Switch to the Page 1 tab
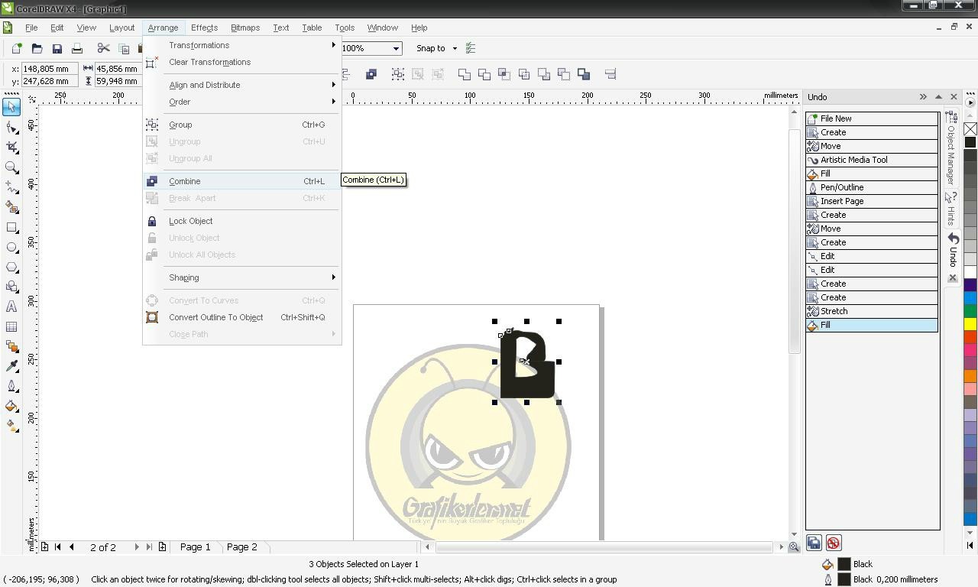The image size is (978, 587). (195, 546)
